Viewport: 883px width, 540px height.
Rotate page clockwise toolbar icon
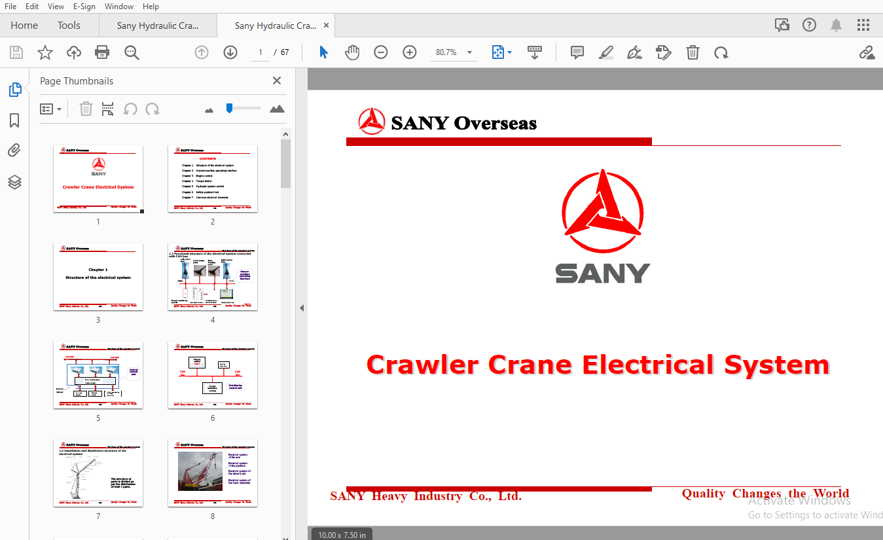click(721, 52)
